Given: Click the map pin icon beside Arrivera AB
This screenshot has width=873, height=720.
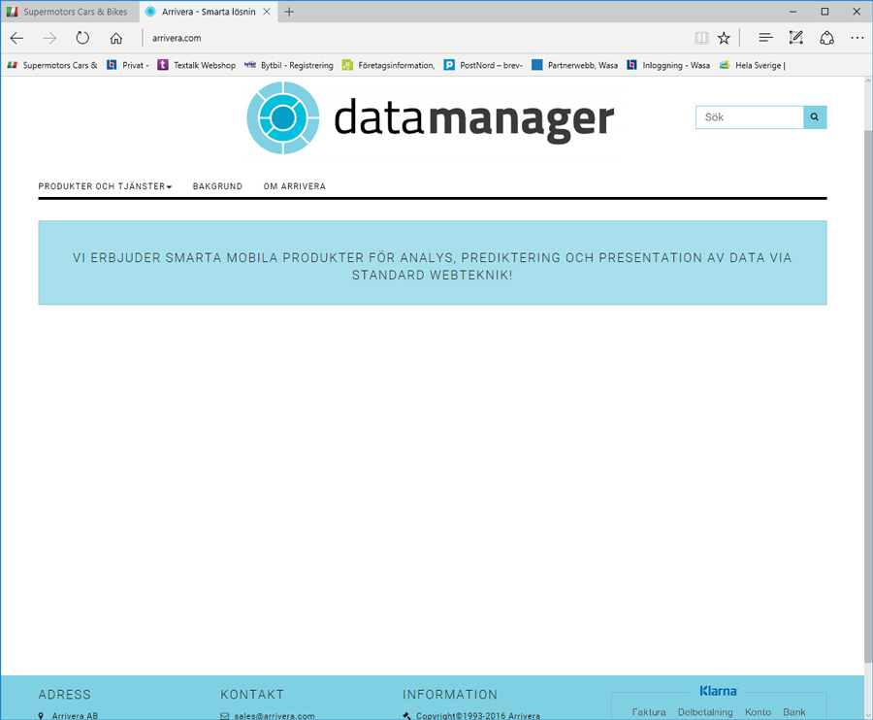Looking at the screenshot, I should (41, 716).
